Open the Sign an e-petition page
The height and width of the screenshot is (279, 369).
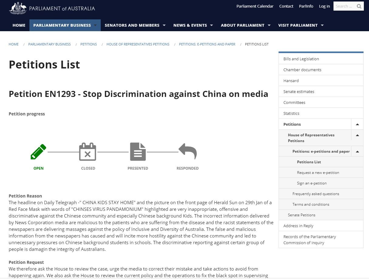tap(312, 183)
